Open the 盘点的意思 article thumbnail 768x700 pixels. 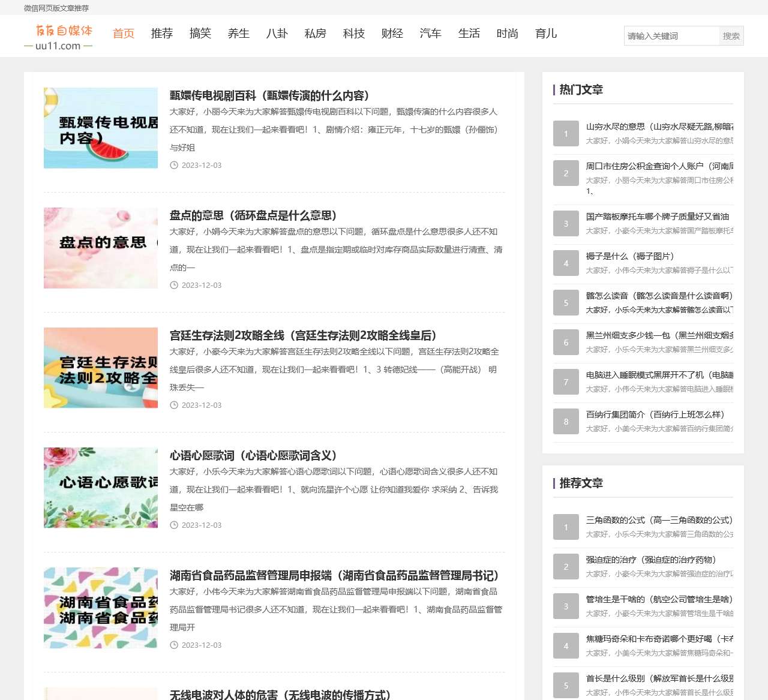tap(101, 248)
